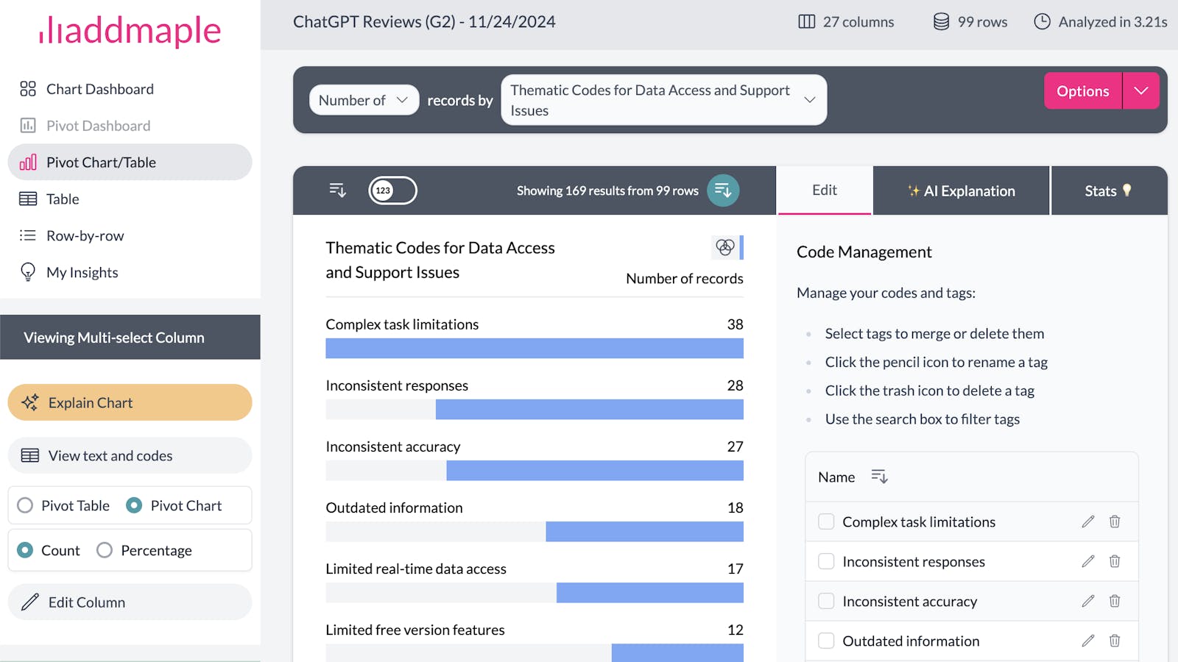Click the View text and codes button

click(130, 455)
